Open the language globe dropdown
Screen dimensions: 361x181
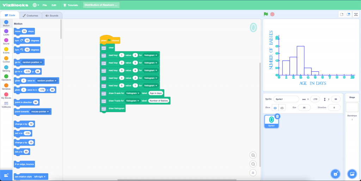[36, 5]
